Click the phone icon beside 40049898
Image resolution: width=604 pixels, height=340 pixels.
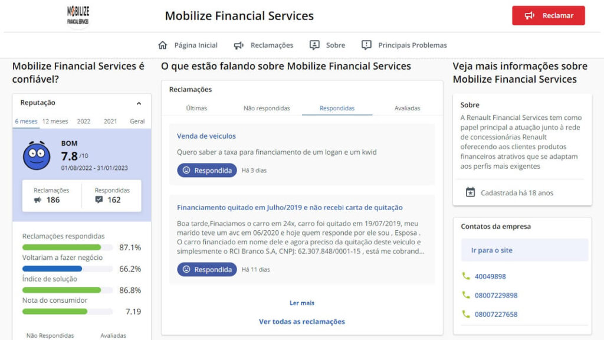pos(464,276)
